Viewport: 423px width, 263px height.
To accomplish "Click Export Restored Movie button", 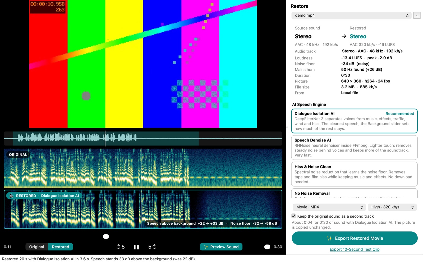I will click(355, 238).
